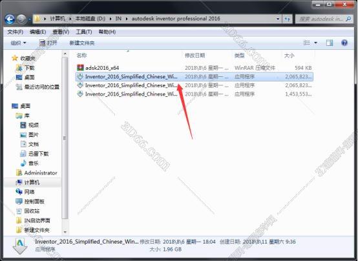This screenshot has width=358, height=261.
Task: Open the address bar history dropdown
Action: (x=278, y=19)
